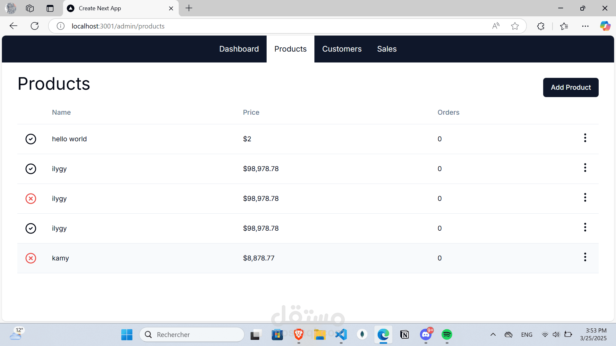The height and width of the screenshot is (346, 616).
Task: Open a new browser tab
Action: 189,8
